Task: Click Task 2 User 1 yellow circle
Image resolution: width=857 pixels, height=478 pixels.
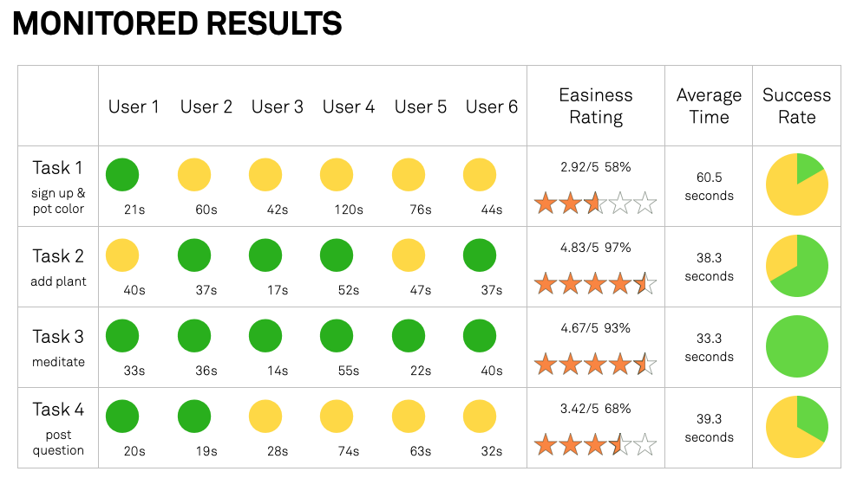Action: click(122, 255)
